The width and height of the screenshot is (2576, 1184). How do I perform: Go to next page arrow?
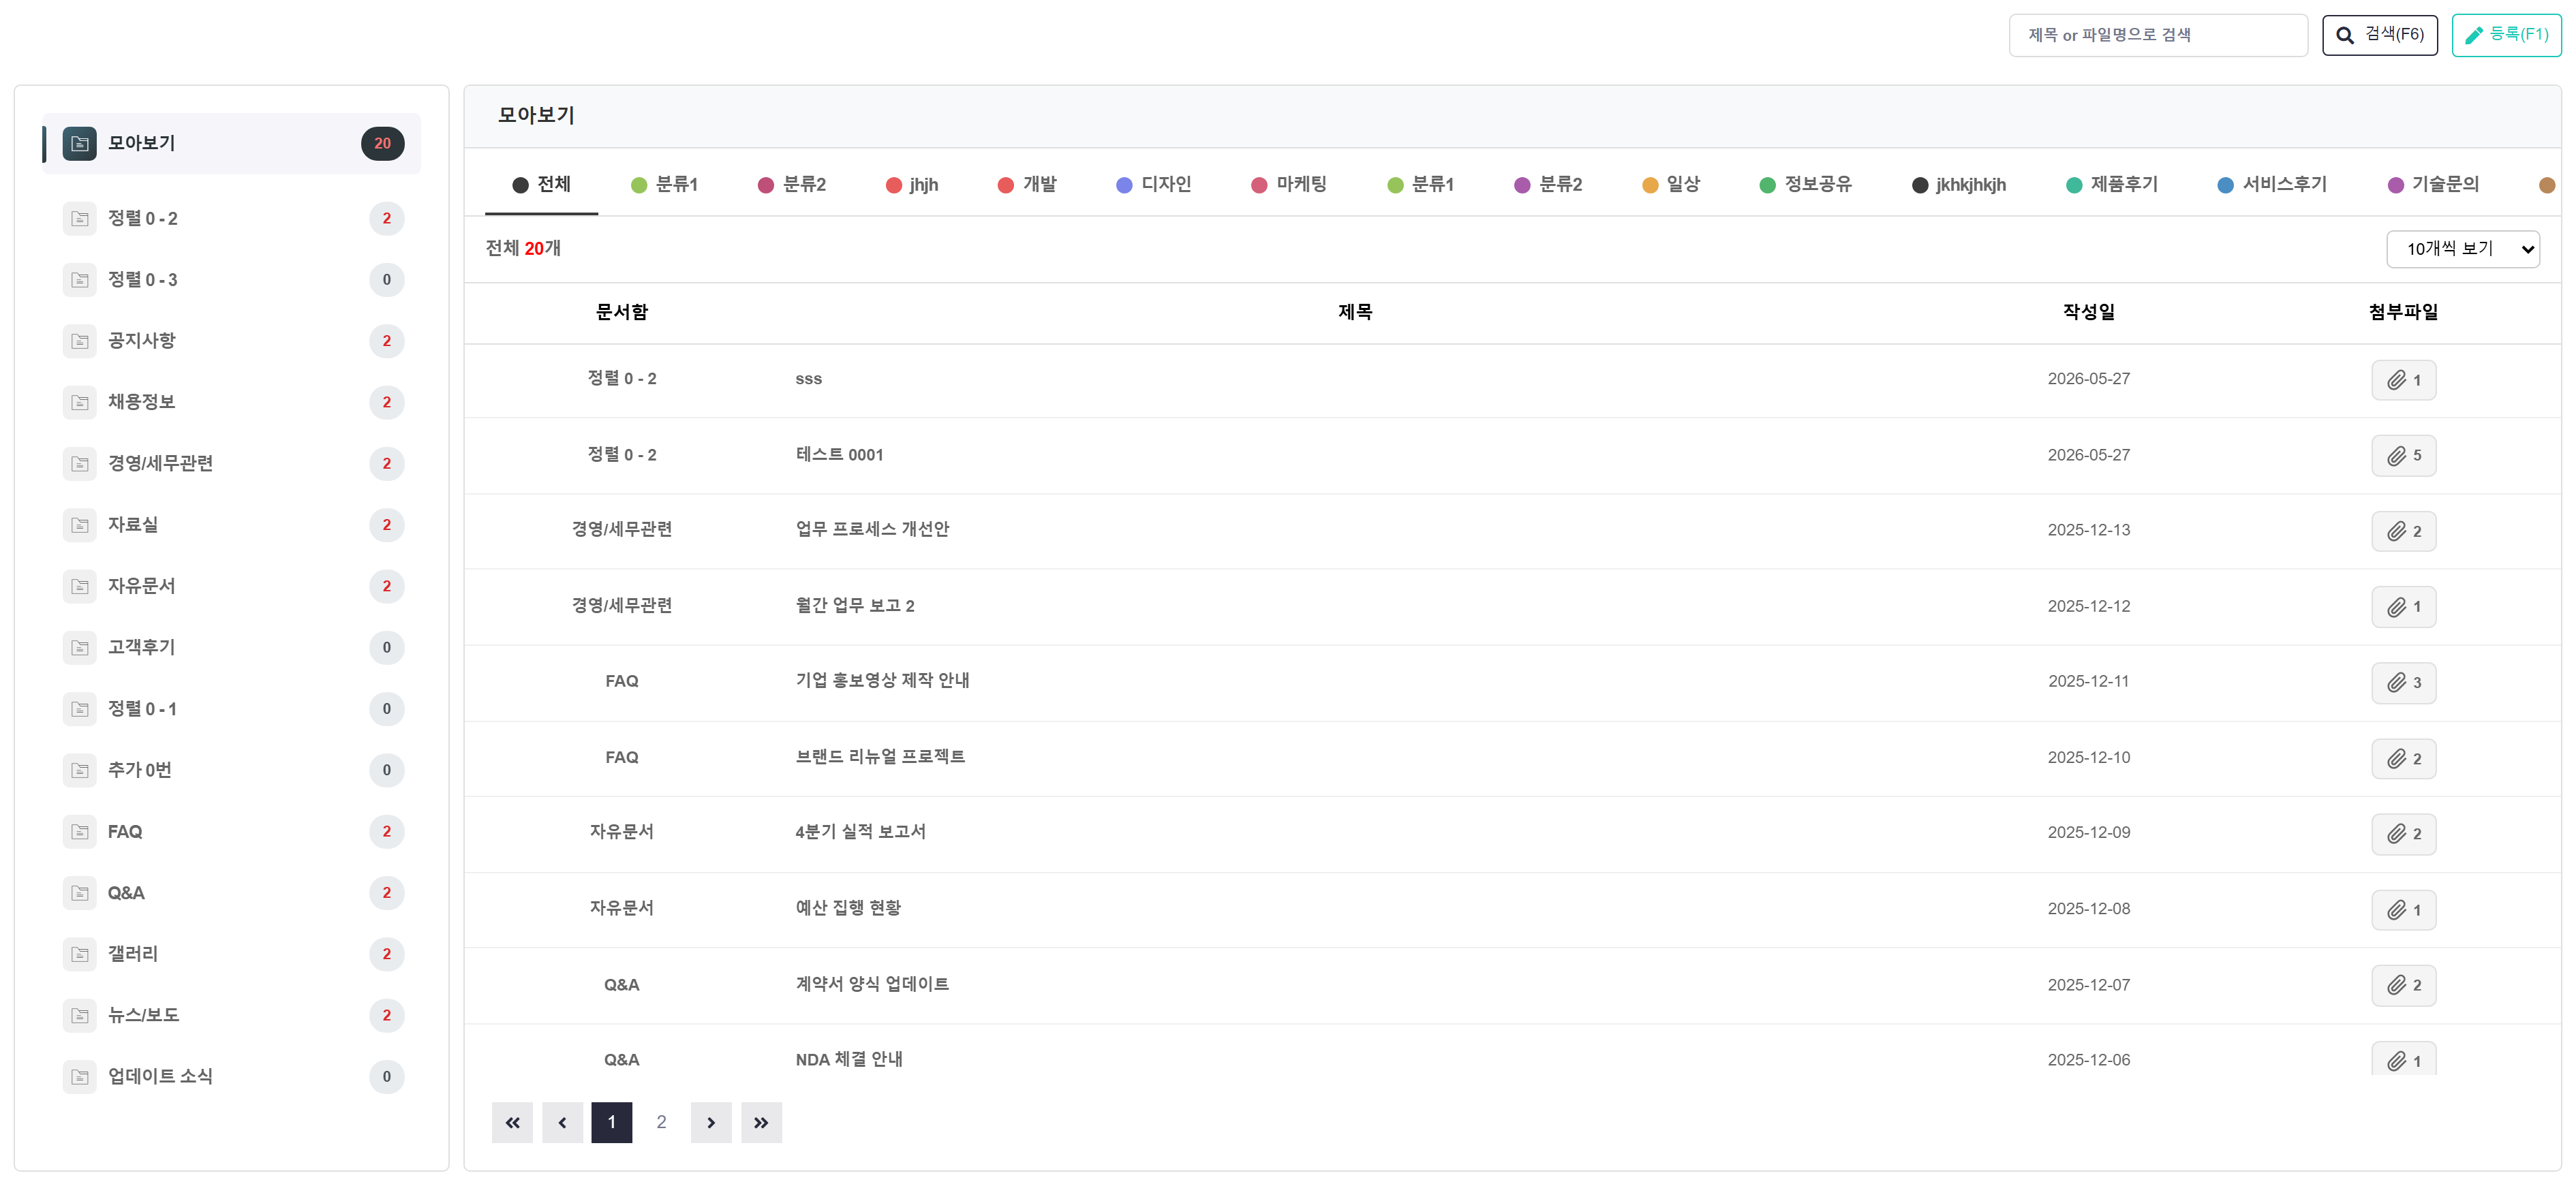pos(711,1123)
